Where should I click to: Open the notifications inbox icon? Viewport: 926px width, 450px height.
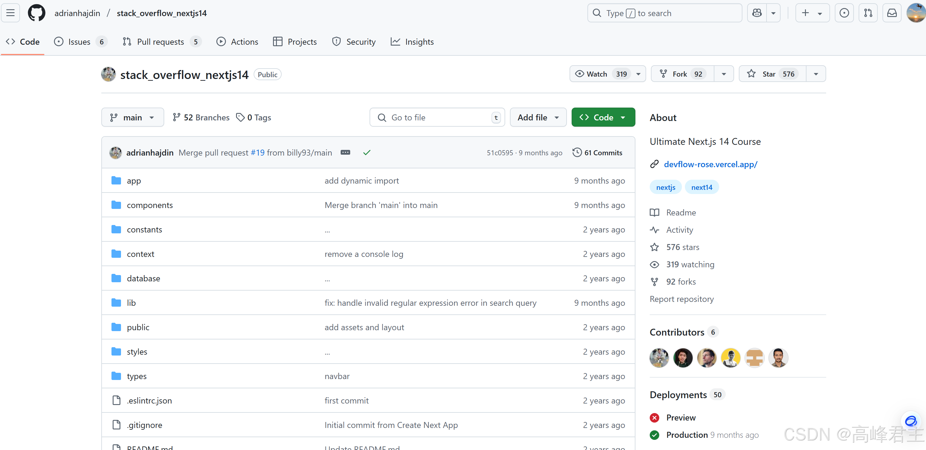pos(892,13)
